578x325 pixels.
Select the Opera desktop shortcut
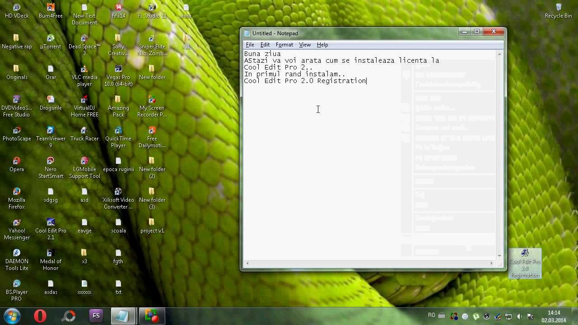point(17,165)
